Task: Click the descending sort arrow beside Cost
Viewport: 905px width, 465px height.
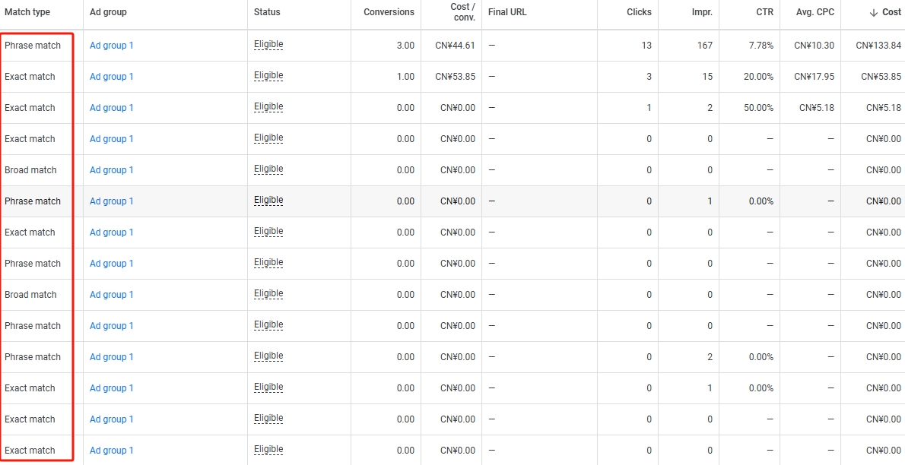Action: click(x=873, y=13)
